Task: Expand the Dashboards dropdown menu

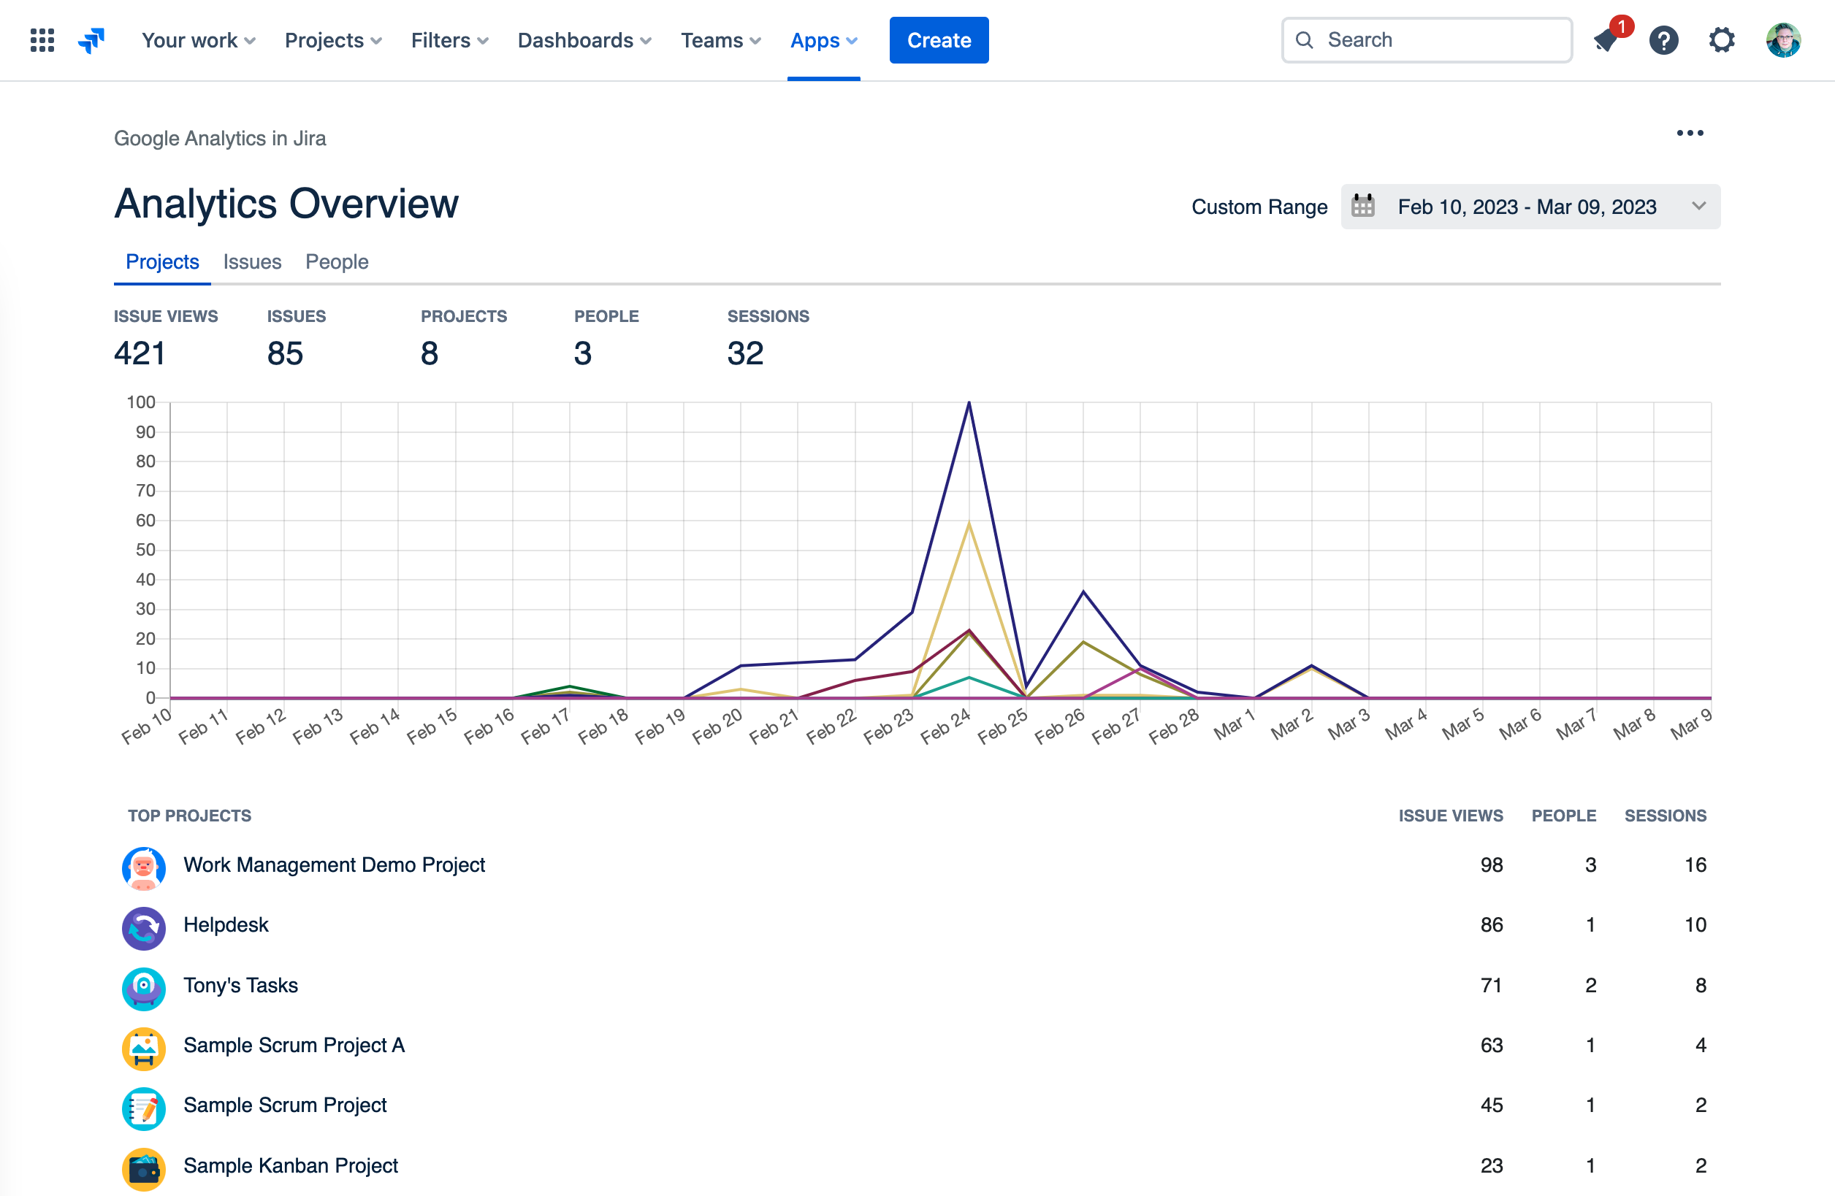Action: tap(584, 40)
